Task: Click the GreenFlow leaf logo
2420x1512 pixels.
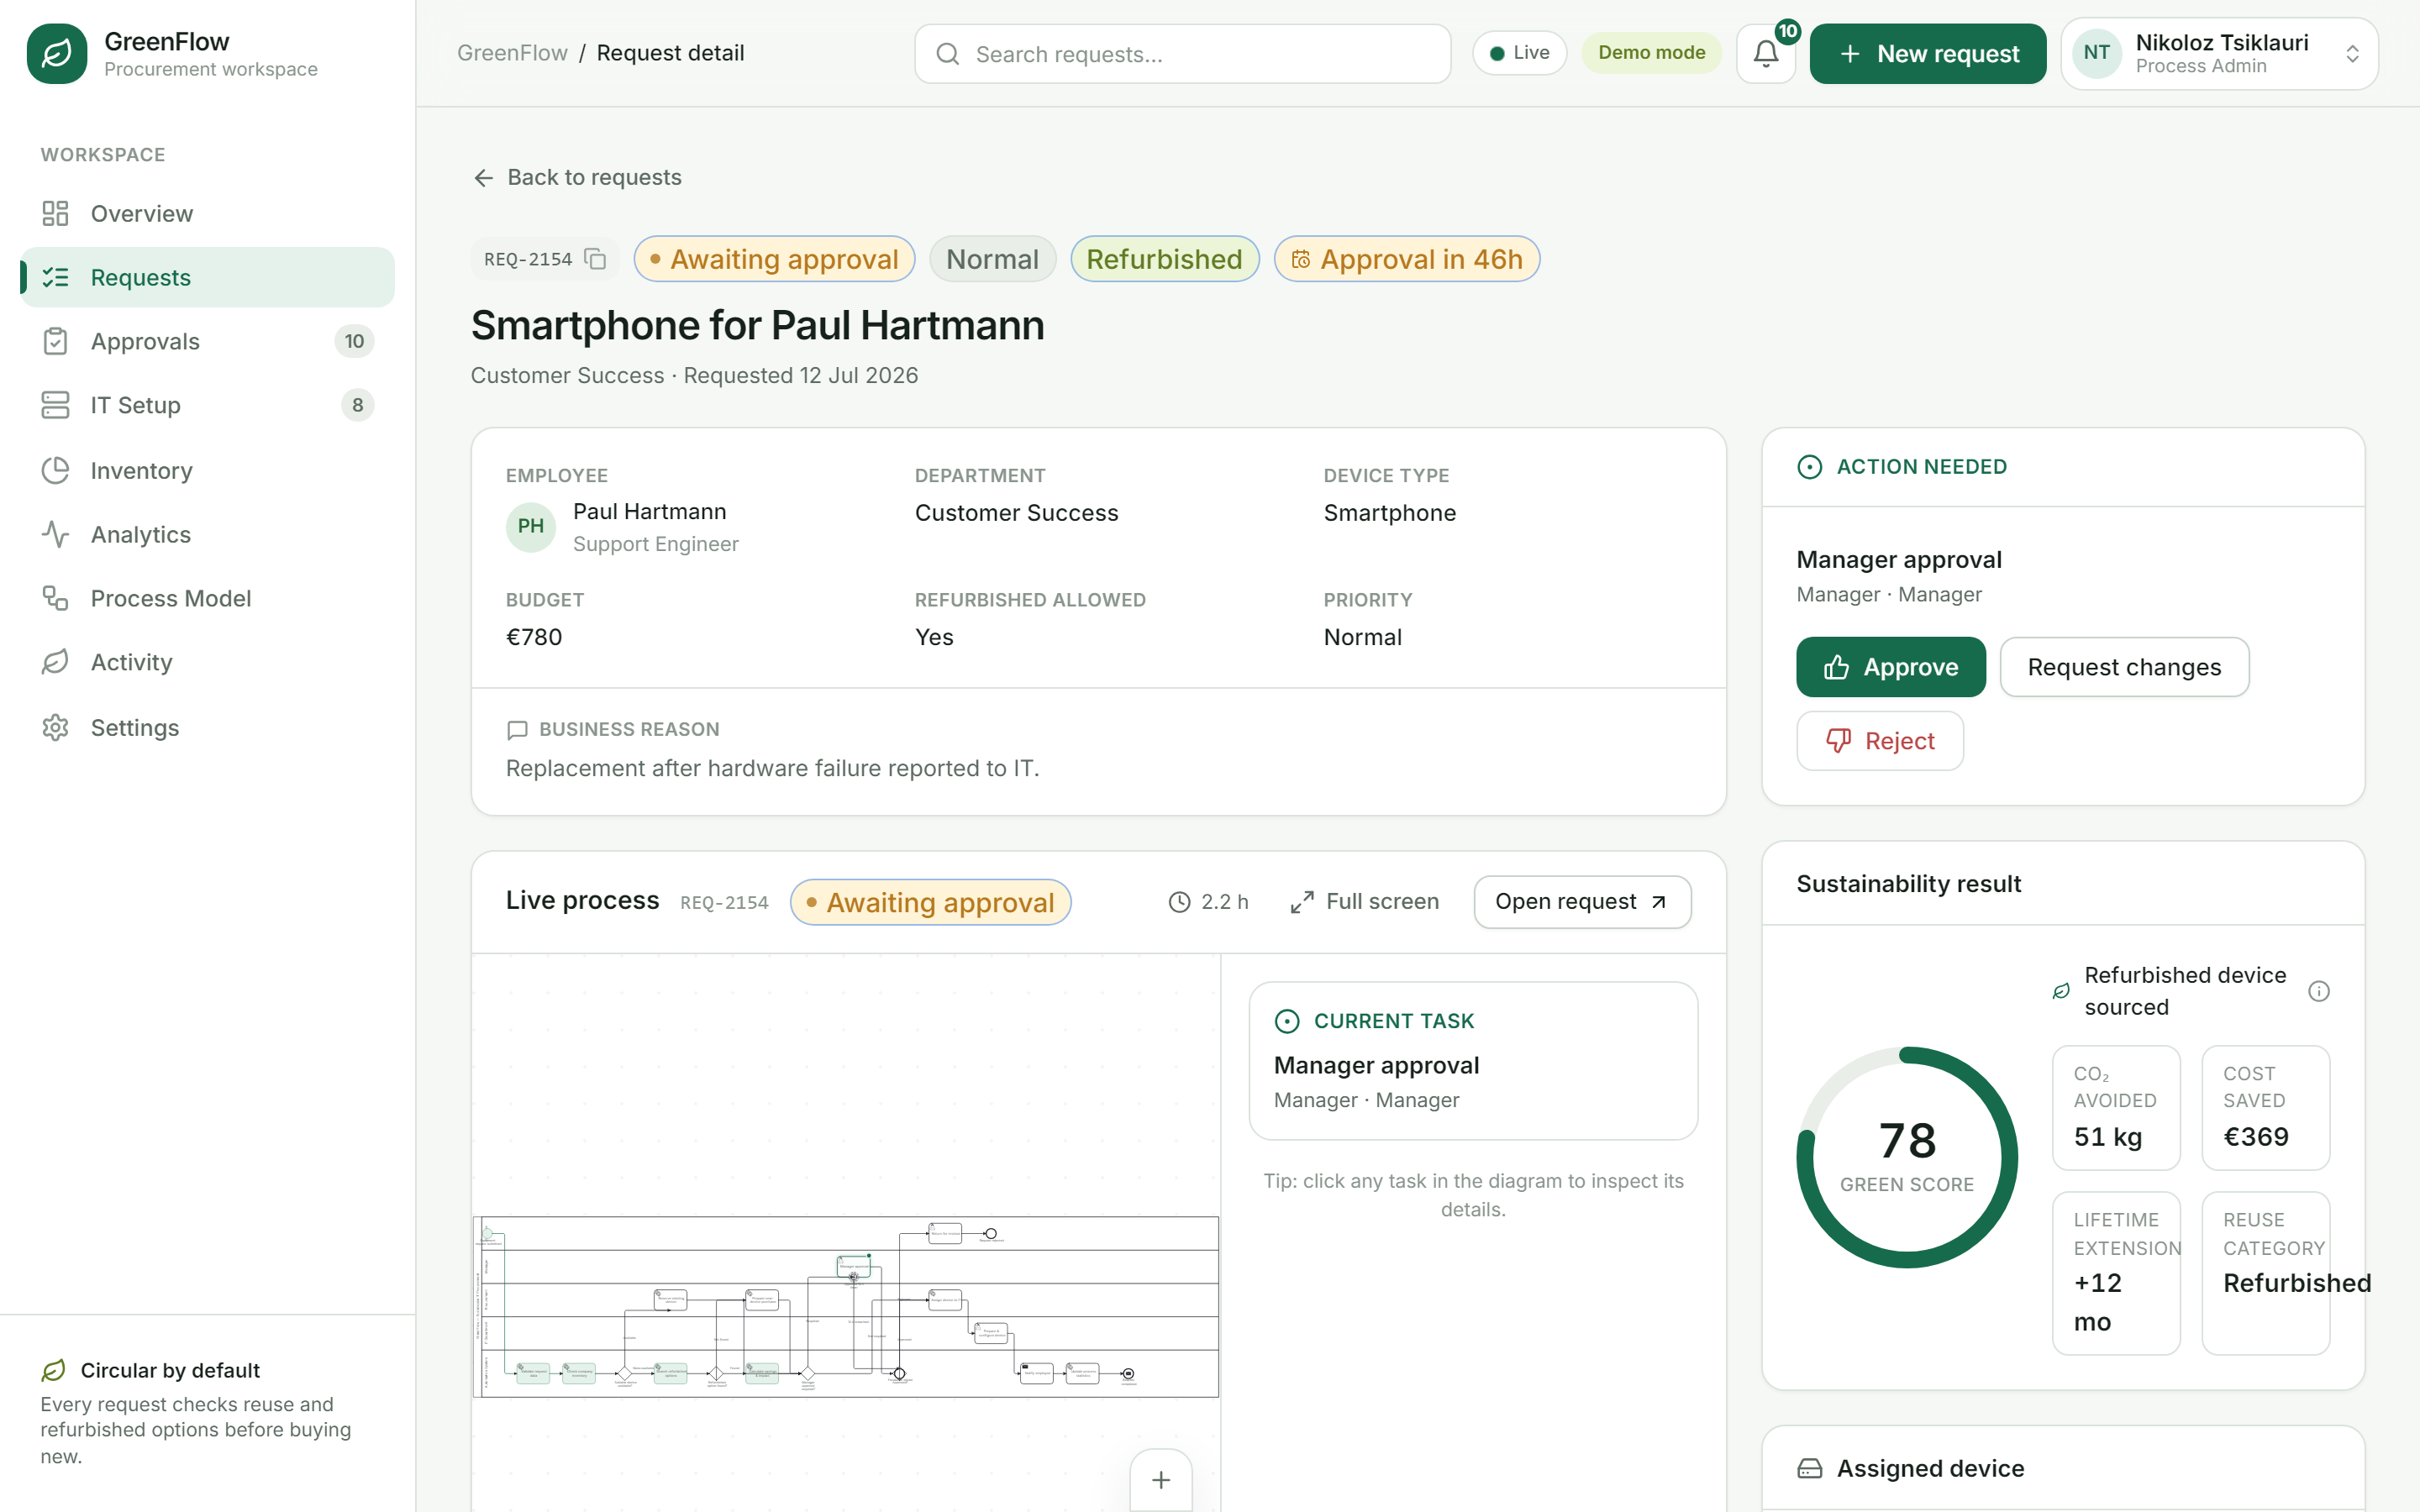Action: (x=57, y=53)
